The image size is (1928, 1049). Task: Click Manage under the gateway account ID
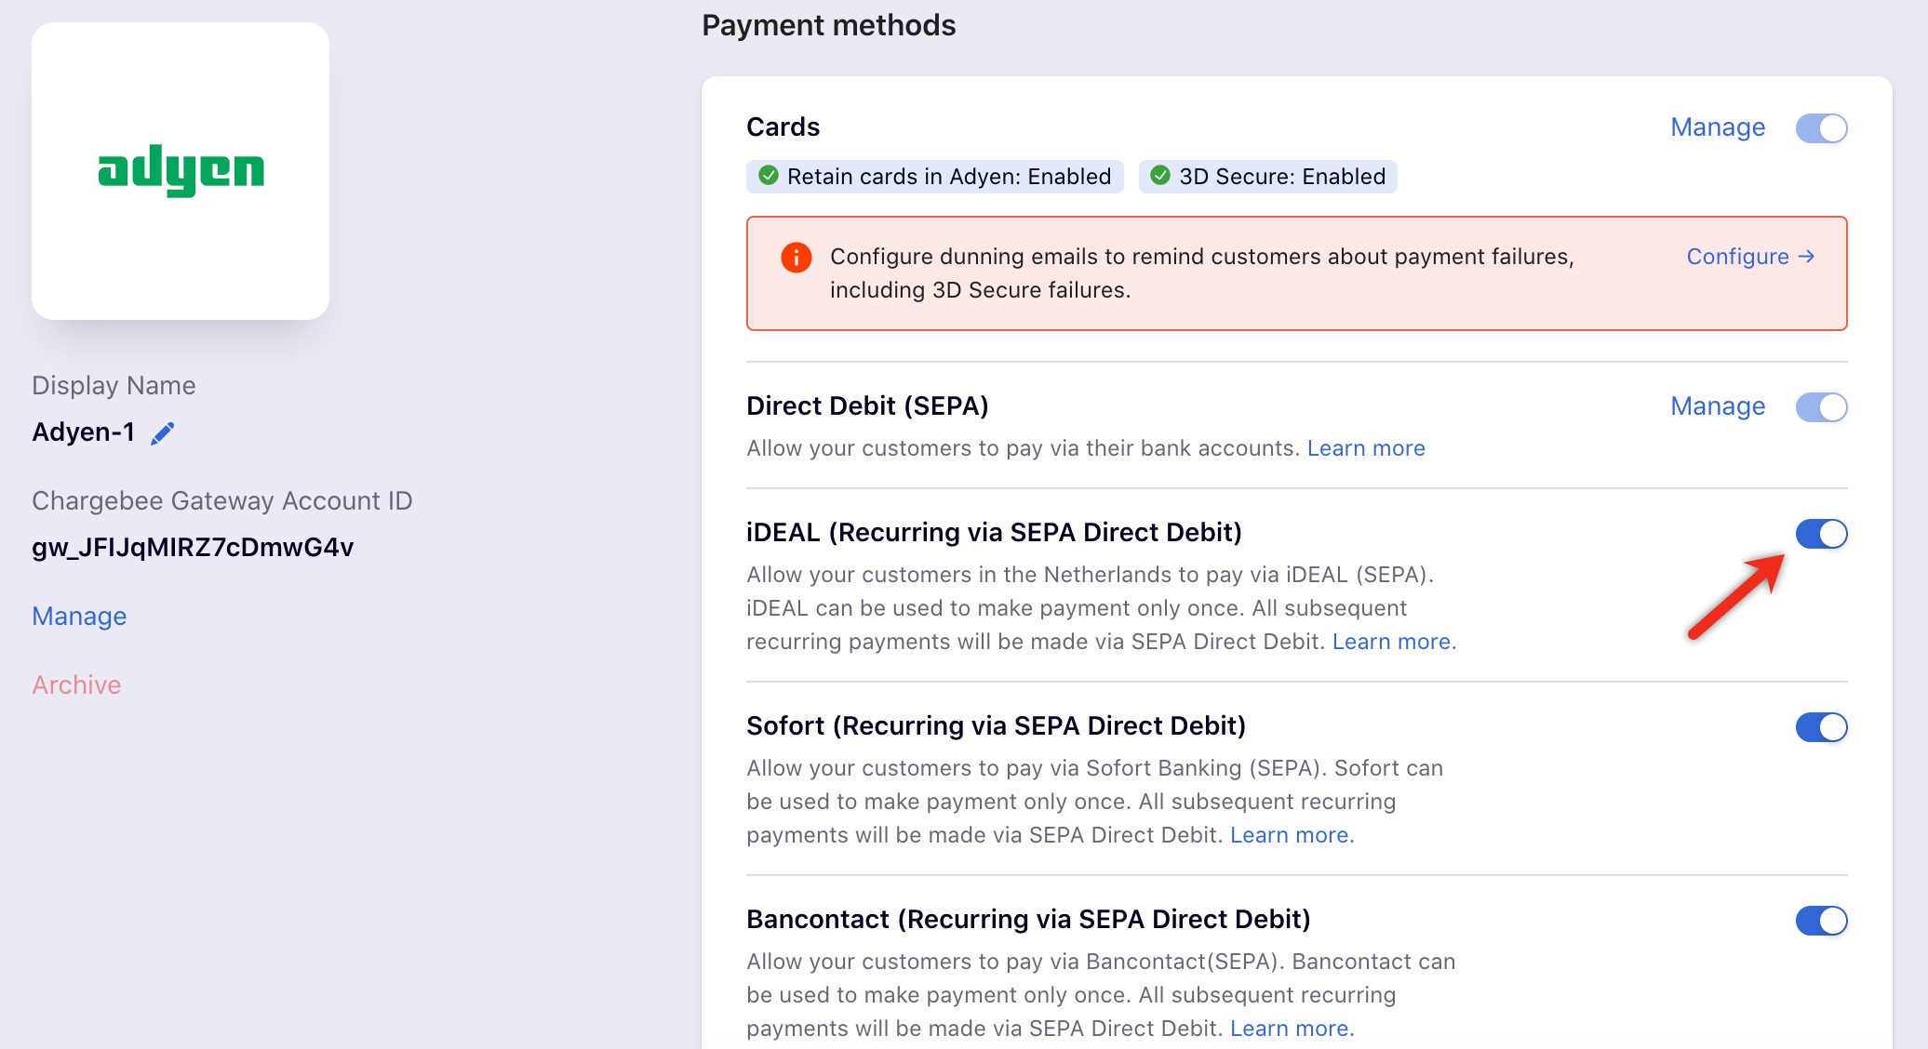[79, 617]
